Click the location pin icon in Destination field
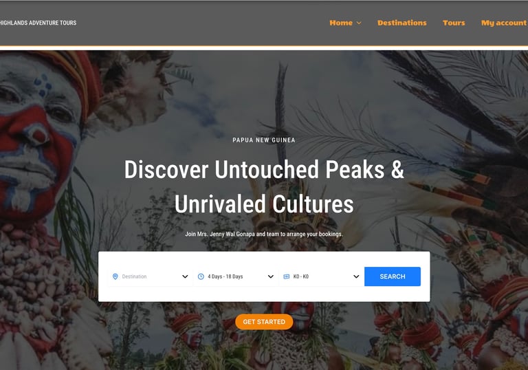The height and width of the screenshot is (370, 528). point(115,276)
